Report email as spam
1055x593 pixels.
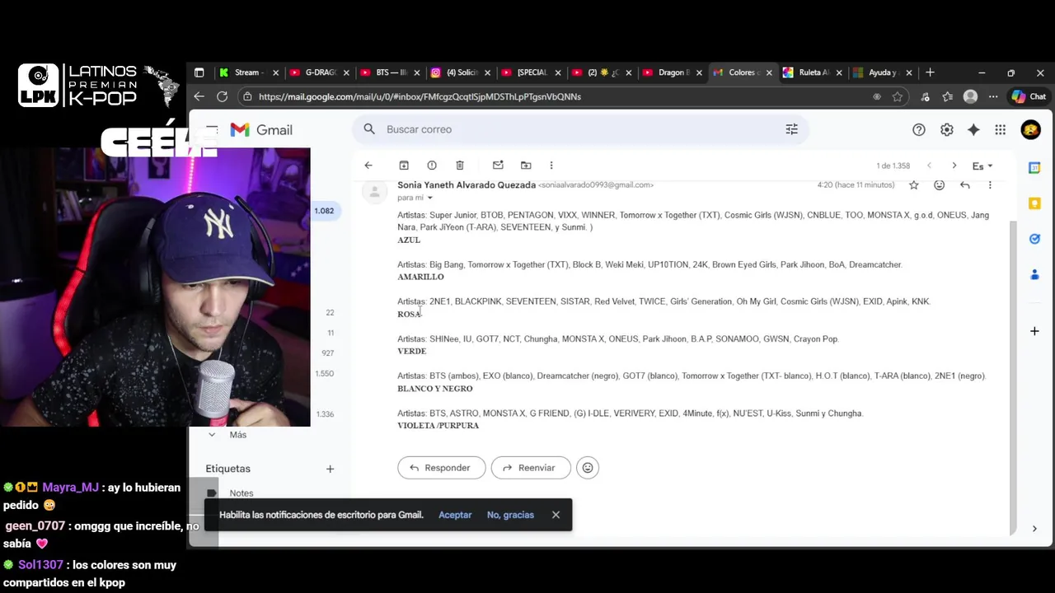pos(432,166)
